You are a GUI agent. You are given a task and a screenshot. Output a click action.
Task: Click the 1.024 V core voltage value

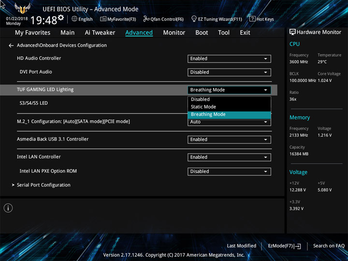coord(325,81)
